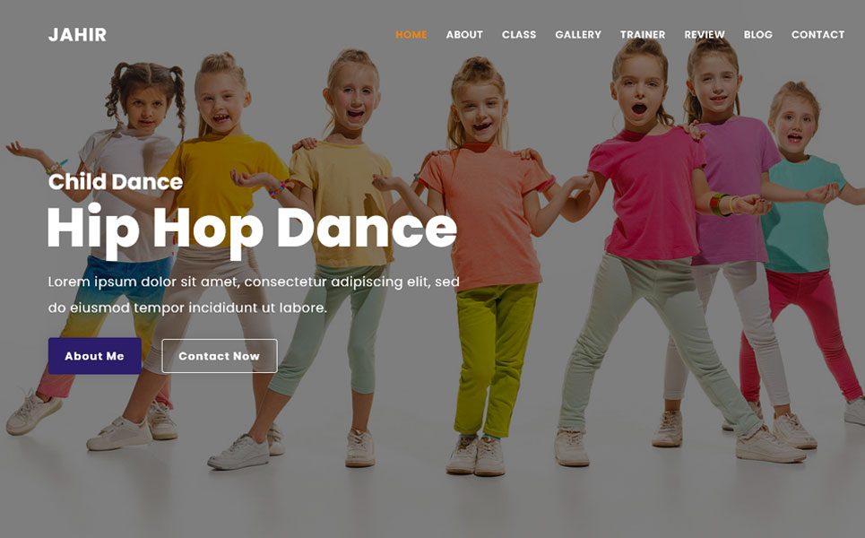Visit the BLOG navigation item
Image resolution: width=865 pixels, height=538 pixels.
[758, 35]
